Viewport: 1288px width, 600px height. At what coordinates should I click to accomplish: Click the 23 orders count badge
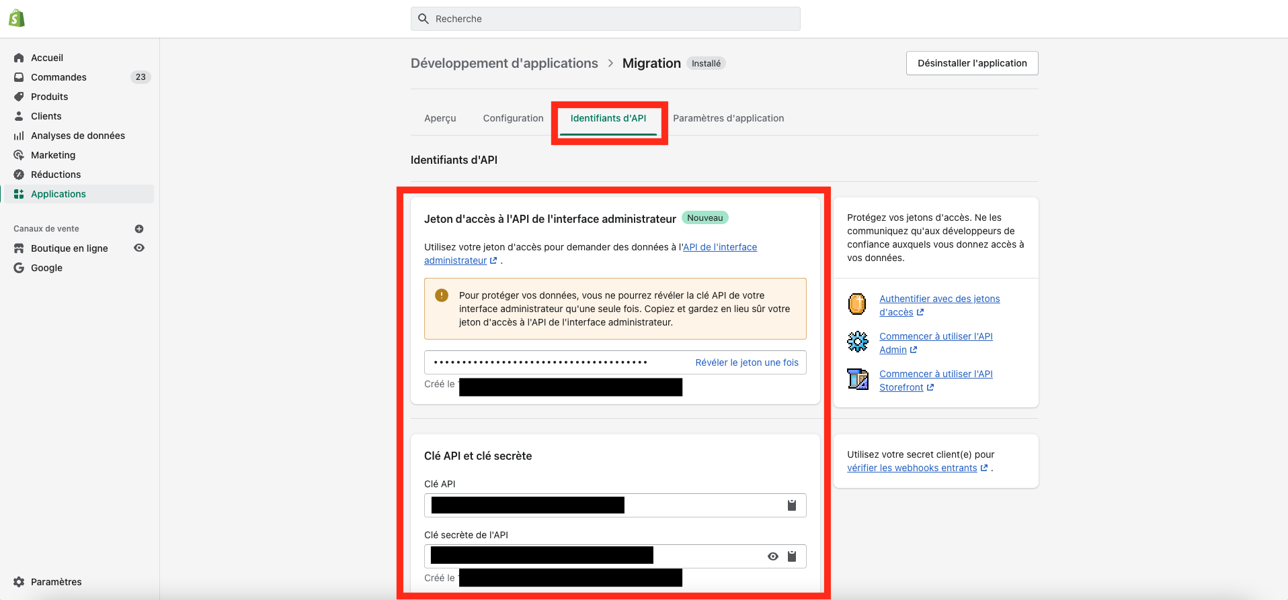click(140, 77)
